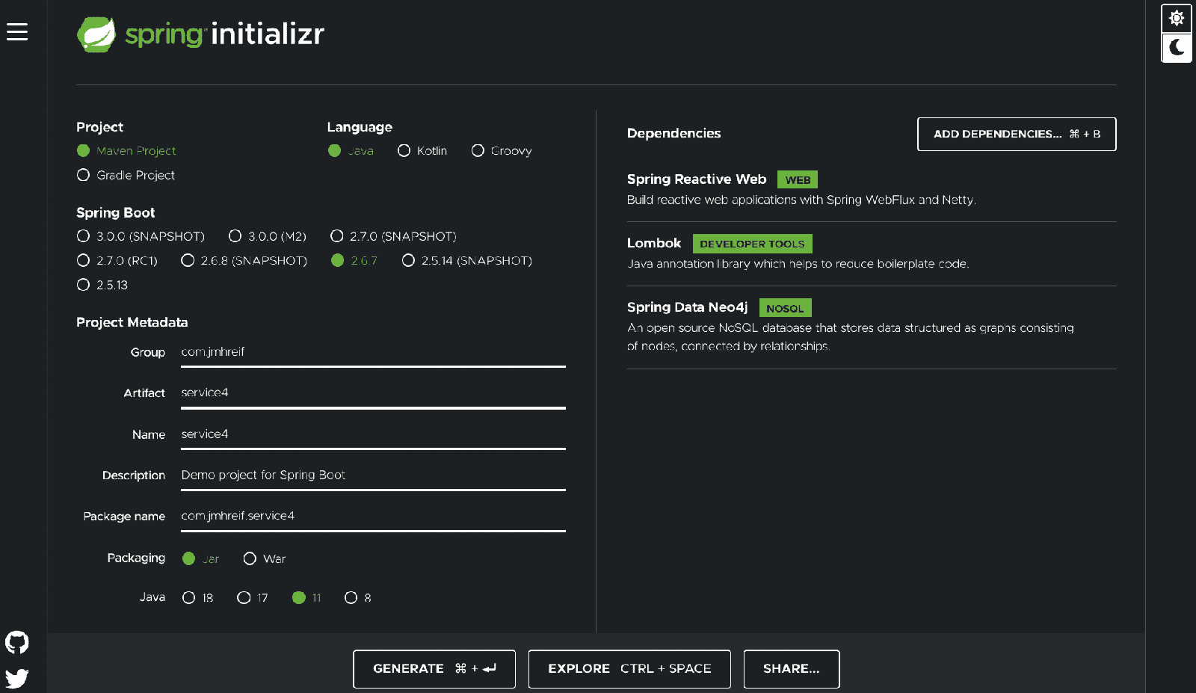Select Spring Boot 2.7.0 (SNAPSHOT)
The width and height of the screenshot is (1196, 693).
[393, 236]
